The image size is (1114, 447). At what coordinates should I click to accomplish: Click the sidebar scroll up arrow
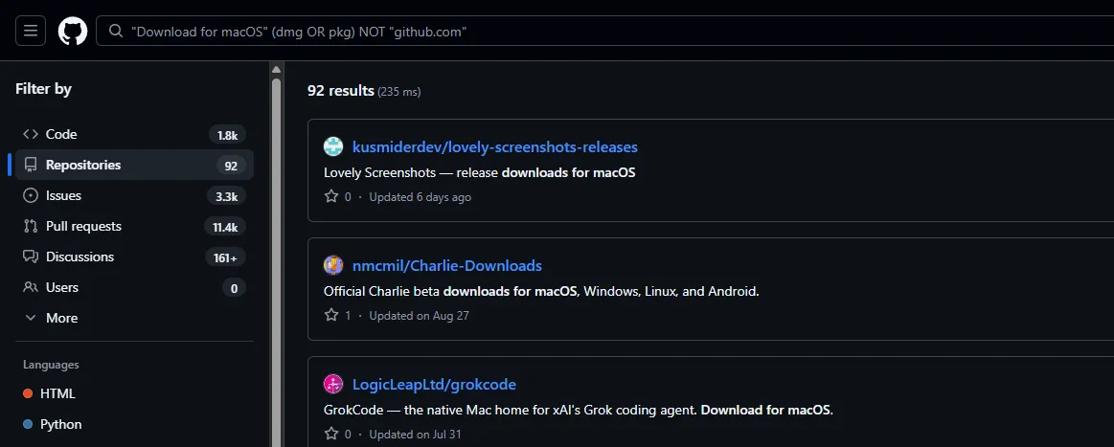pyautogui.click(x=277, y=70)
